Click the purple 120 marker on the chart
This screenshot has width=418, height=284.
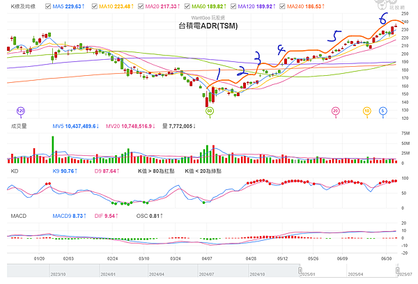pyautogui.click(x=20, y=111)
